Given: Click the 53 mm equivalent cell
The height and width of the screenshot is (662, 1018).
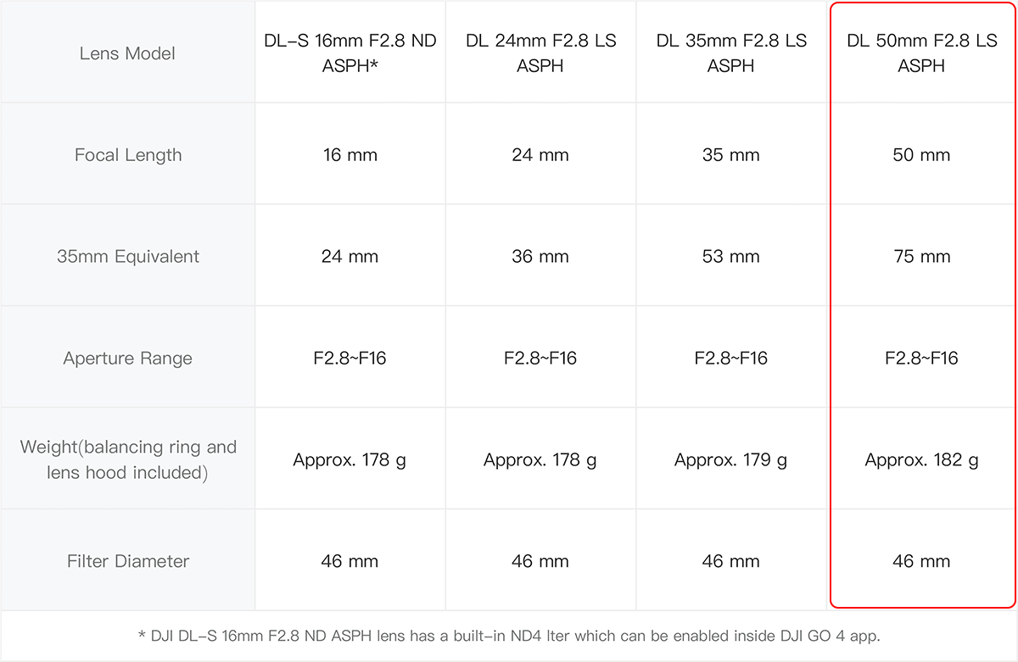Looking at the screenshot, I should [x=731, y=257].
